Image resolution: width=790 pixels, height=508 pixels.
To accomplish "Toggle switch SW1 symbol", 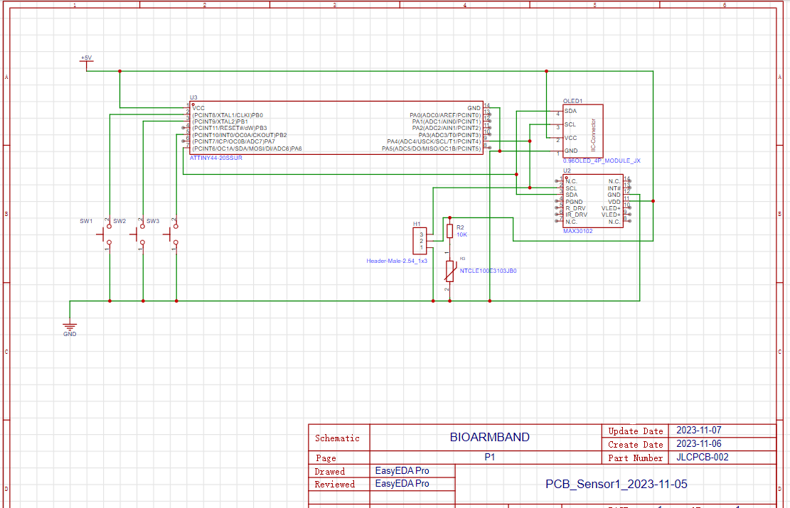I will click(105, 234).
